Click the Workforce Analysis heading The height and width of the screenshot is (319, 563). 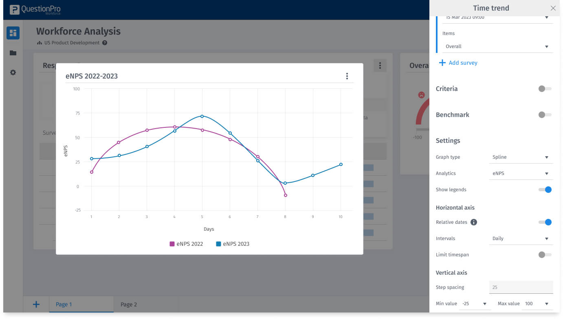point(78,31)
